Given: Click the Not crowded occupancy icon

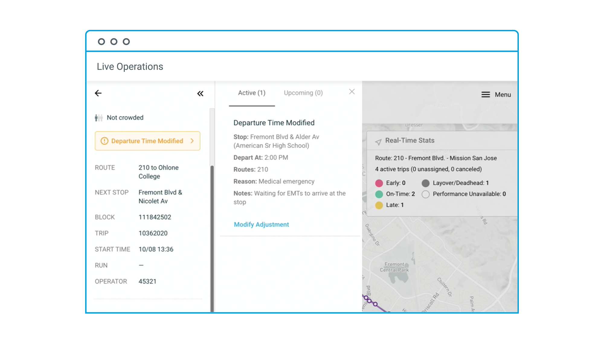Looking at the screenshot, I should (x=98, y=118).
